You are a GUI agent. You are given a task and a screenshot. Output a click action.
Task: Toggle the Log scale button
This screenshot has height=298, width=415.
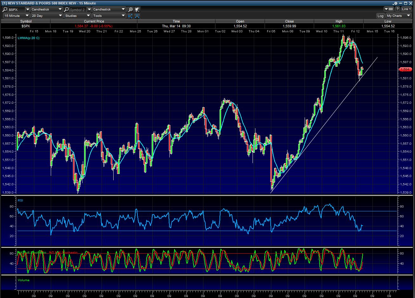click(x=380, y=16)
